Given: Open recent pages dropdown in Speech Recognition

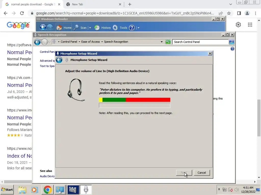Looking at the screenshot, I should pos(49,42).
